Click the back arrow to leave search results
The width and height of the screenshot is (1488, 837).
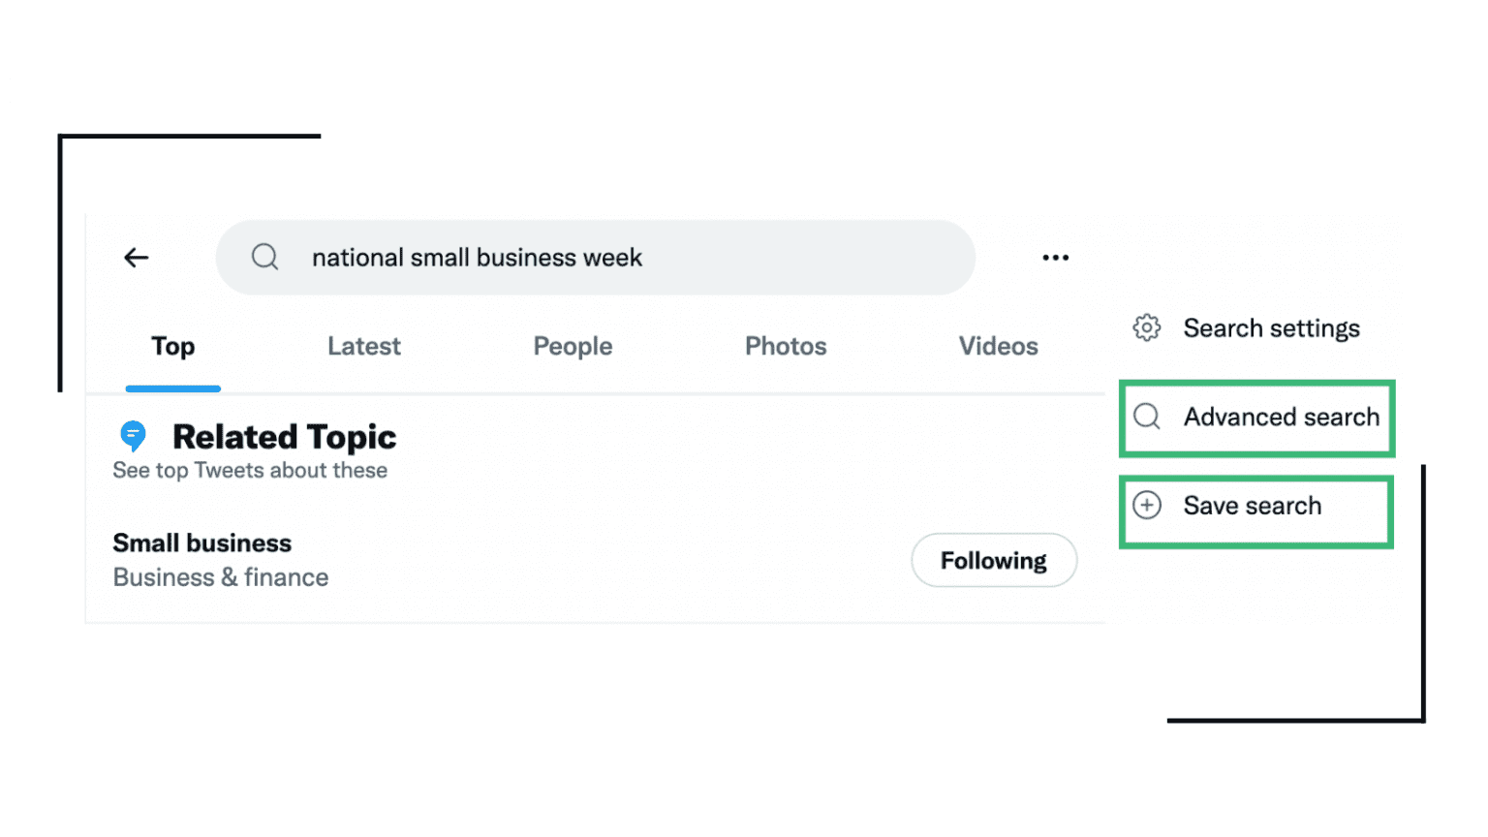coord(136,257)
